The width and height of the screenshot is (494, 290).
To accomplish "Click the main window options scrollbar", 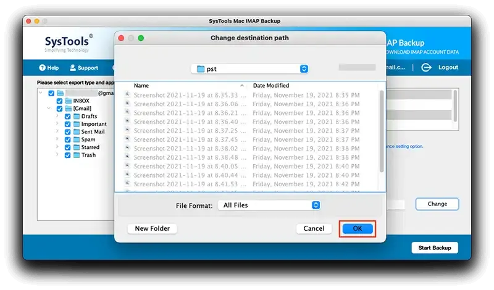I will (454, 106).
